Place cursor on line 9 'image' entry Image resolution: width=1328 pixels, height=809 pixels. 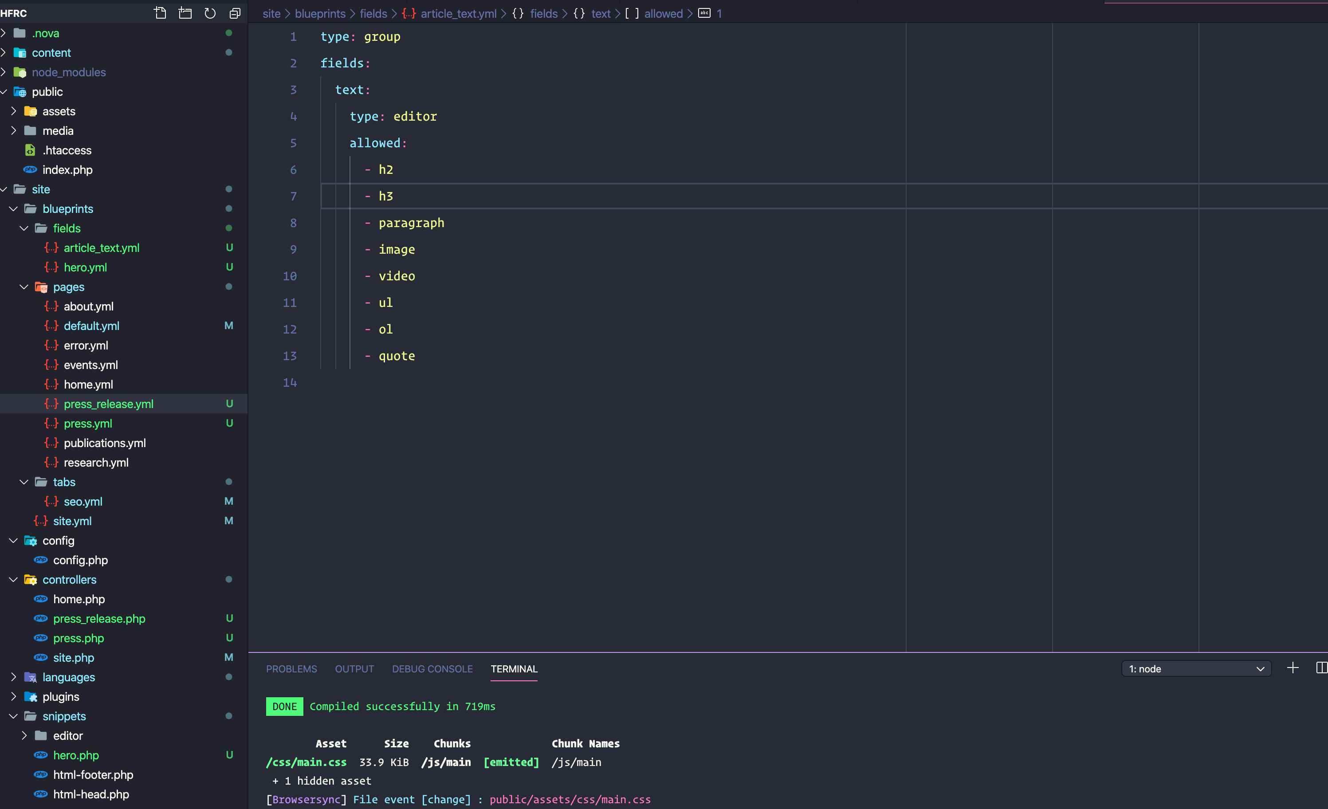click(x=397, y=250)
